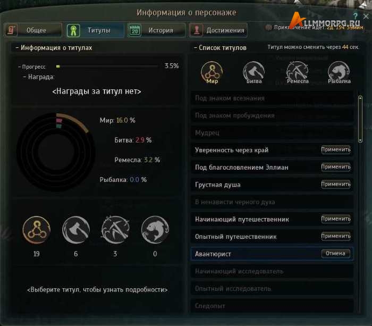Apply the Грустная душа title
Screen dimensions: 372x326
tap(335, 185)
